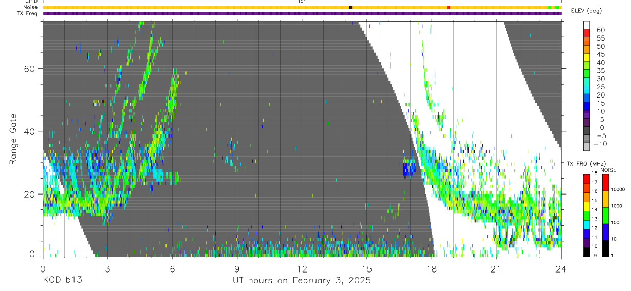The width and height of the screenshot is (631, 291).
Task: Click the x-axis tick label 9
Action: coord(237,268)
